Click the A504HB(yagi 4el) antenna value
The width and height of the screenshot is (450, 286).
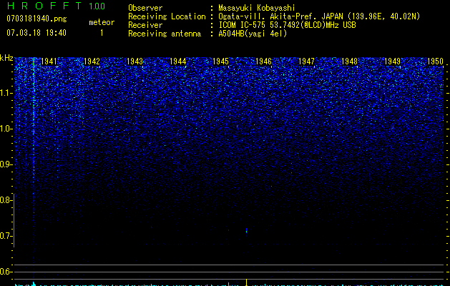253,34
